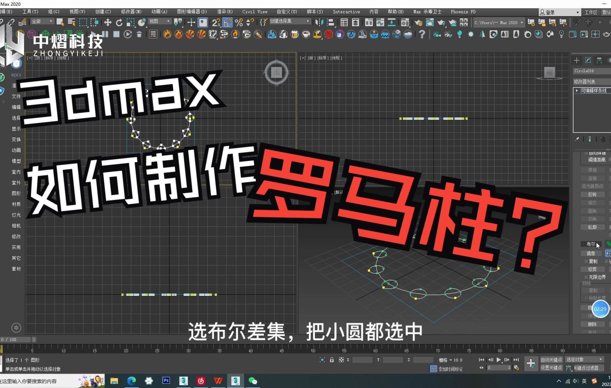Click the Mirror tool icon

point(319,22)
